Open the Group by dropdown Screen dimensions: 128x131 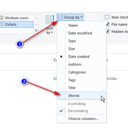[70, 17]
